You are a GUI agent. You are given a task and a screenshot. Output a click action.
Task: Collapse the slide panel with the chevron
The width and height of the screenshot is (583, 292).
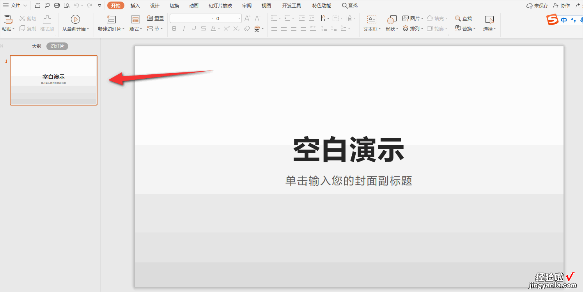click(2, 46)
